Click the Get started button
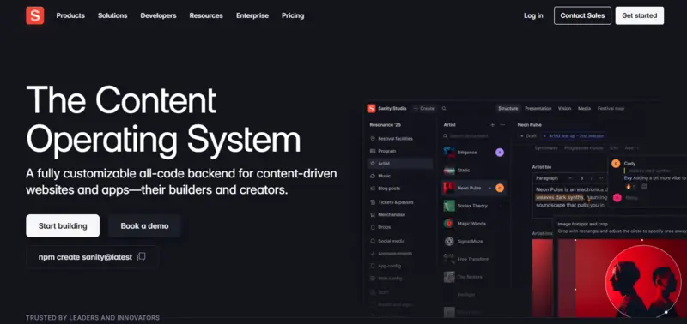Viewport: 687px width, 324px height. (639, 15)
